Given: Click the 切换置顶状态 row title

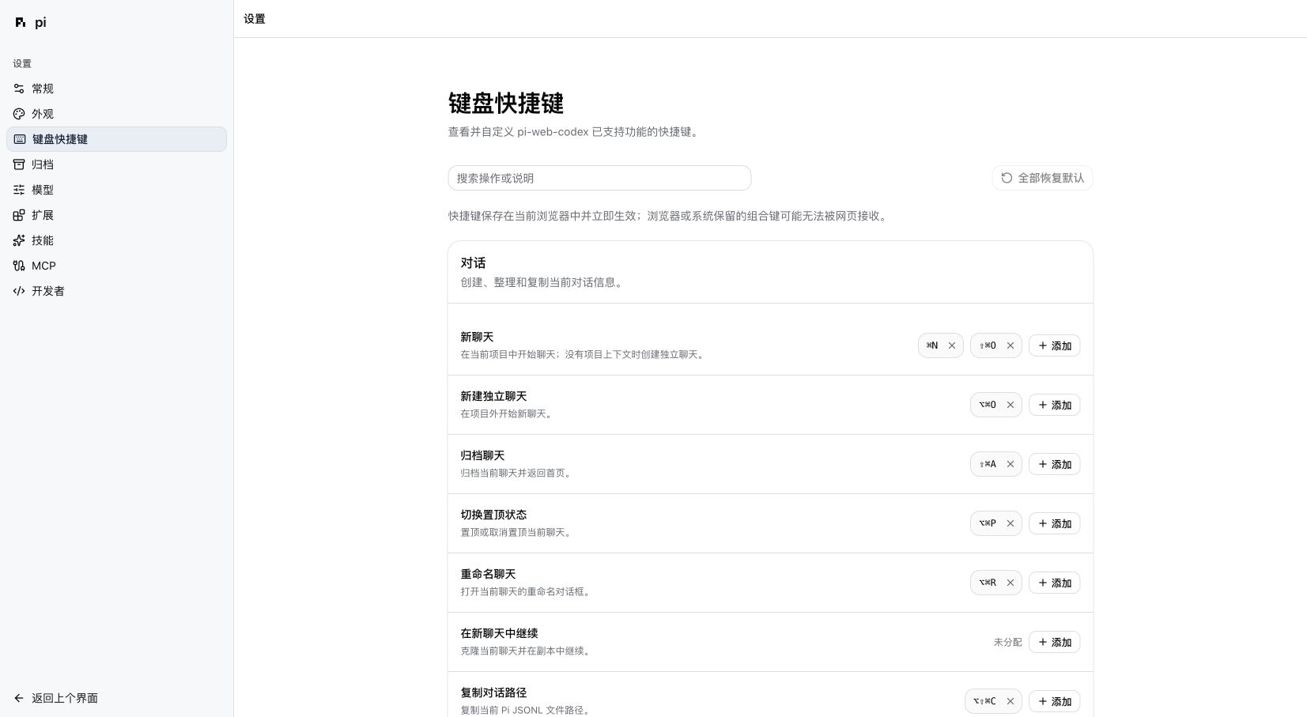Looking at the screenshot, I should pos(493,515).
